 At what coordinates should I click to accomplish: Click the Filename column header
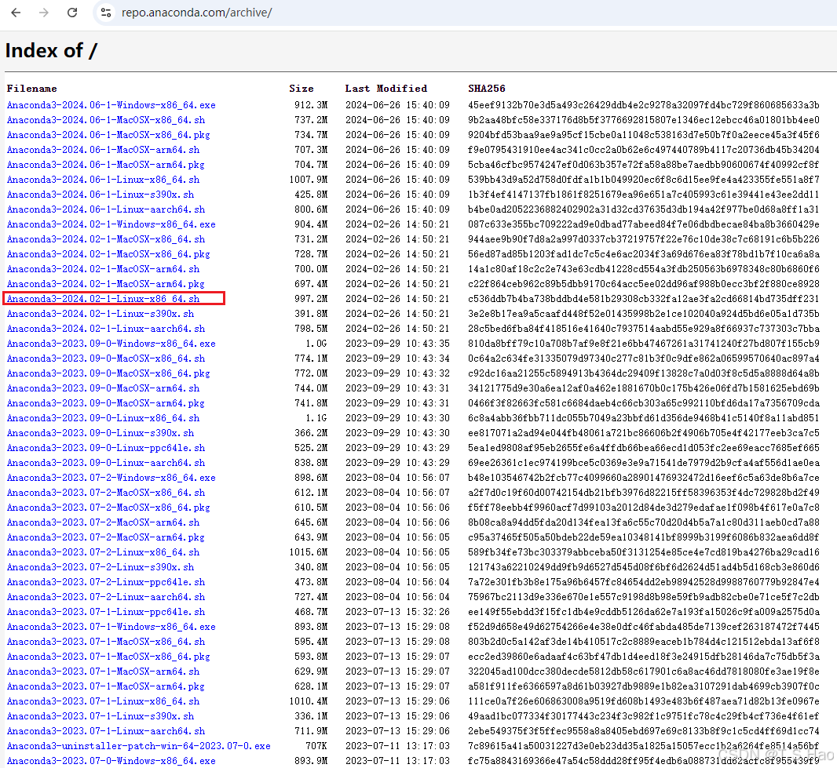[x=31, y=89]
